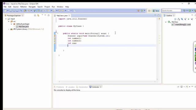The image size is (196, 110).
Task: Click the Print toolbar icon
Action: (17, 11)
